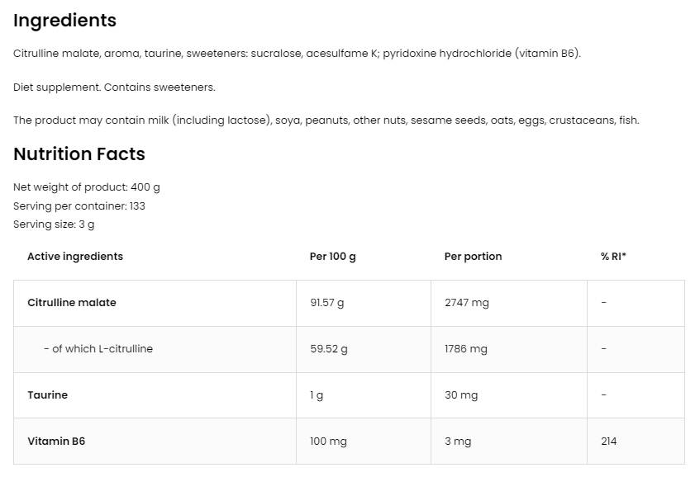
Task: Click the 91.57 g value cell
Action: coord(327,303)
